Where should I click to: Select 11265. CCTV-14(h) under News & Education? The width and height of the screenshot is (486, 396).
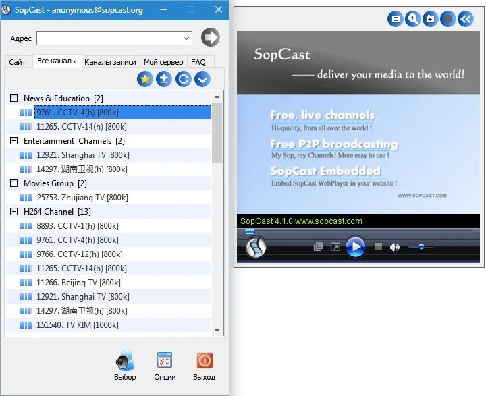(x=109, y=127)
